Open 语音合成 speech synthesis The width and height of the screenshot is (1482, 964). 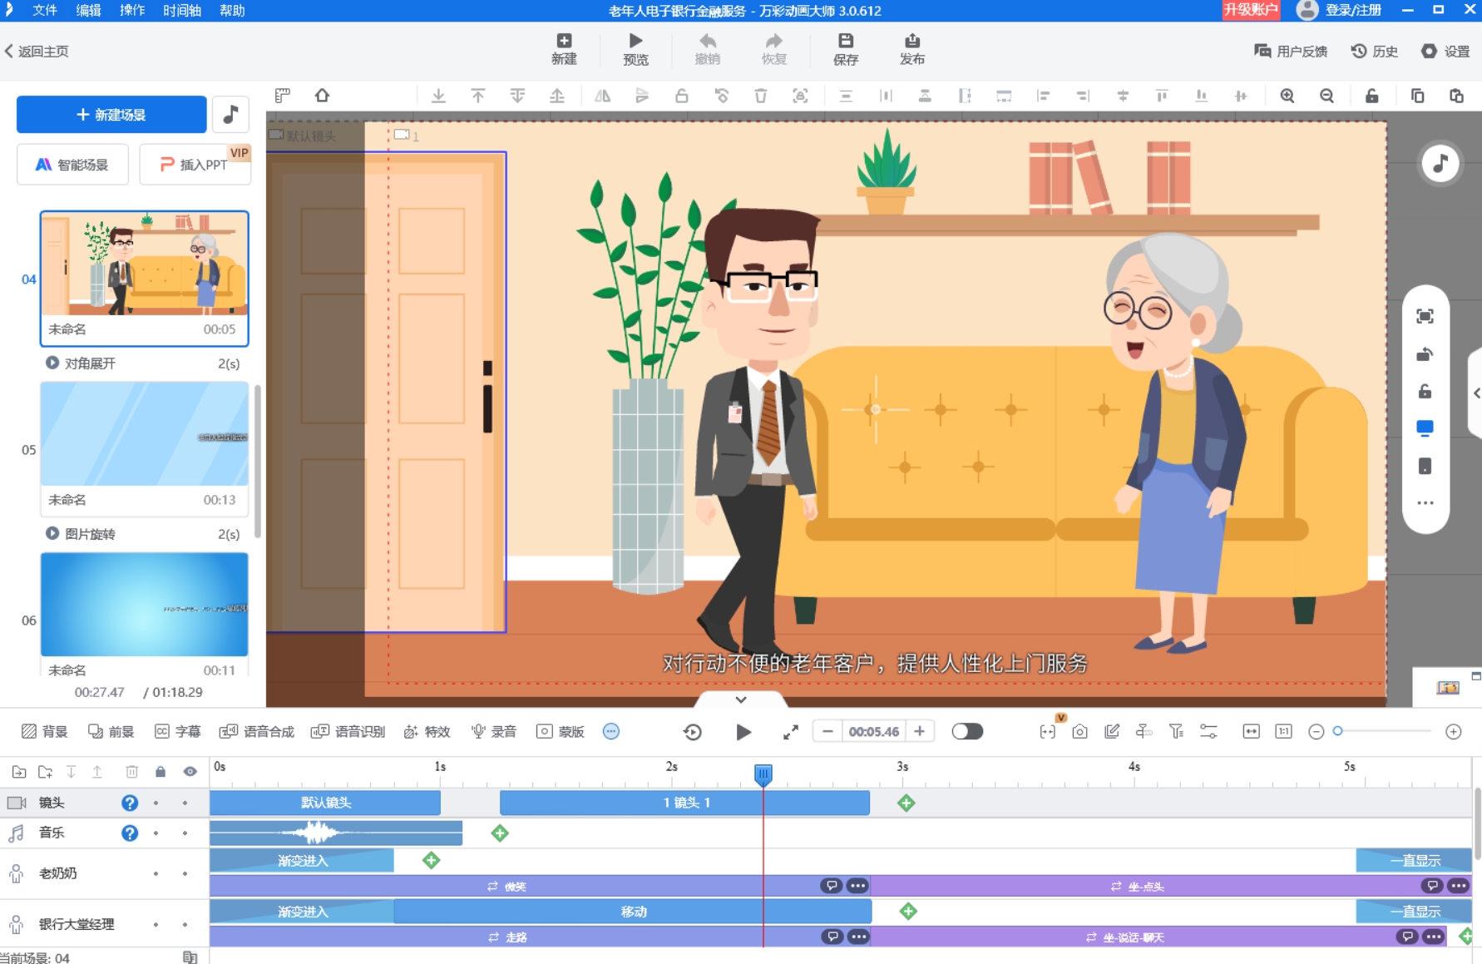coord(257,732)
